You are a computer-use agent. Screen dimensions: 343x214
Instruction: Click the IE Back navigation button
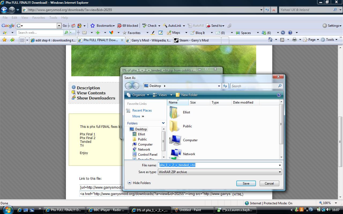click(x=4, y=10)
